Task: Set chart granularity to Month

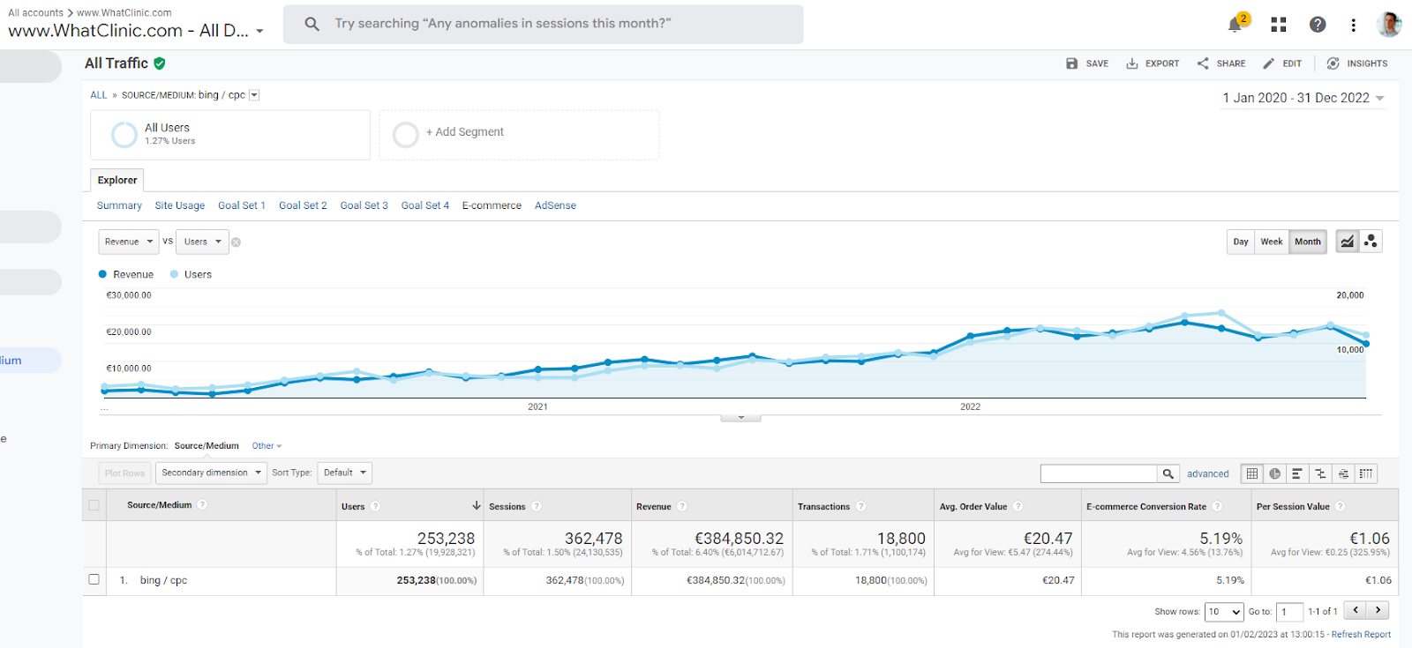Action: (1308, 242)
